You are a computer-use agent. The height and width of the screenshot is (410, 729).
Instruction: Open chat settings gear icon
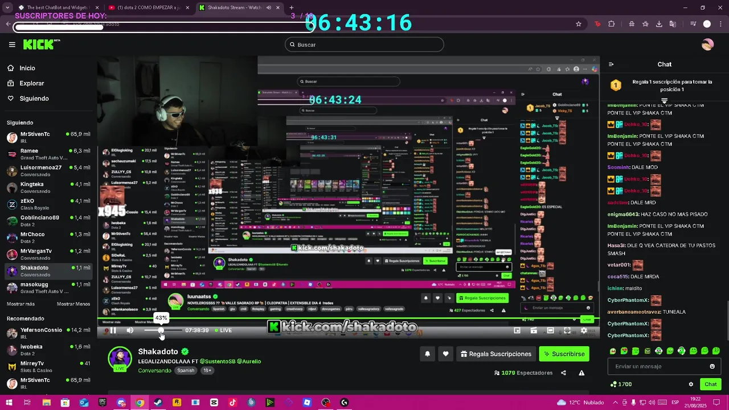point(691,384)
